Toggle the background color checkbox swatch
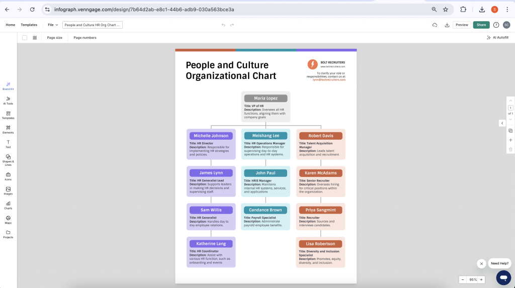 click(24, 38)
